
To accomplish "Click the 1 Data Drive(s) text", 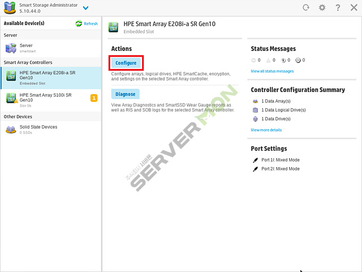I will click(x=276, y=119).
